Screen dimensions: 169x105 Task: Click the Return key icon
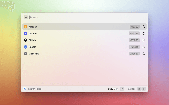point(121,89)
